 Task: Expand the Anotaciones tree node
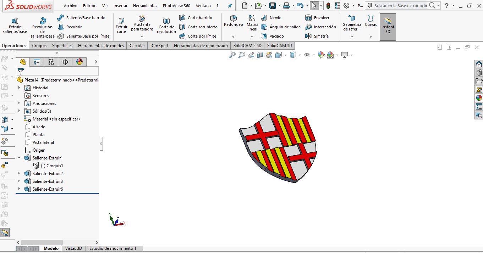point(19,103)
